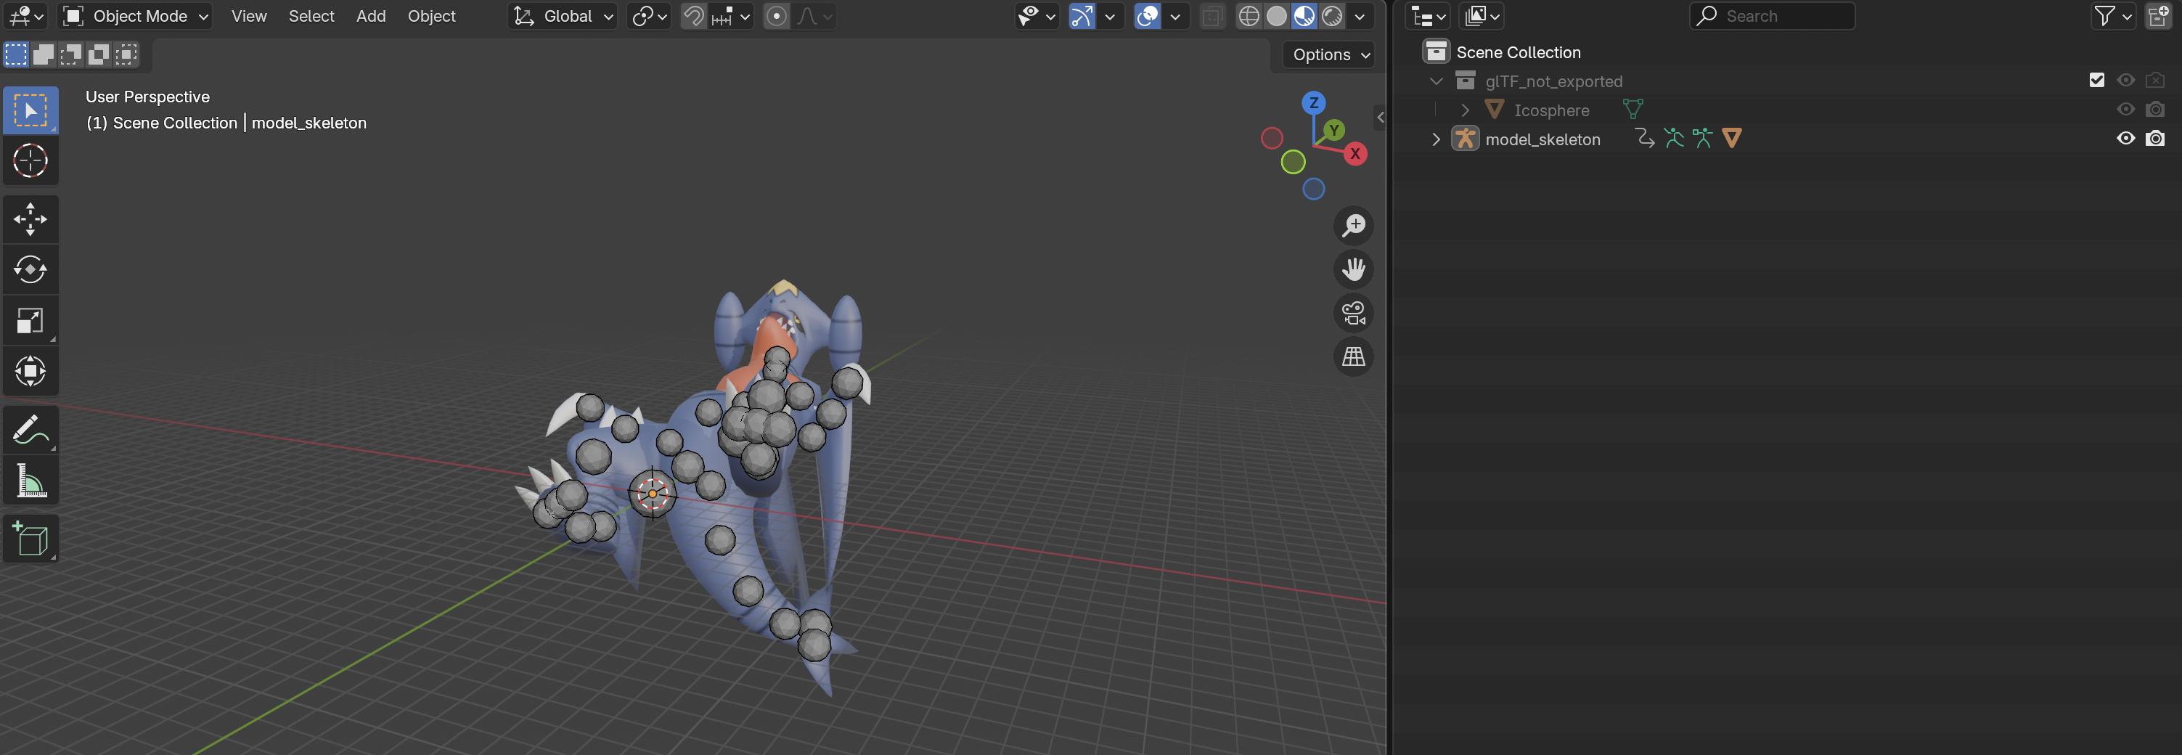The image size is (2182, 755).
Task: Toggle viewport overlays button
Action: (1147, 16)
